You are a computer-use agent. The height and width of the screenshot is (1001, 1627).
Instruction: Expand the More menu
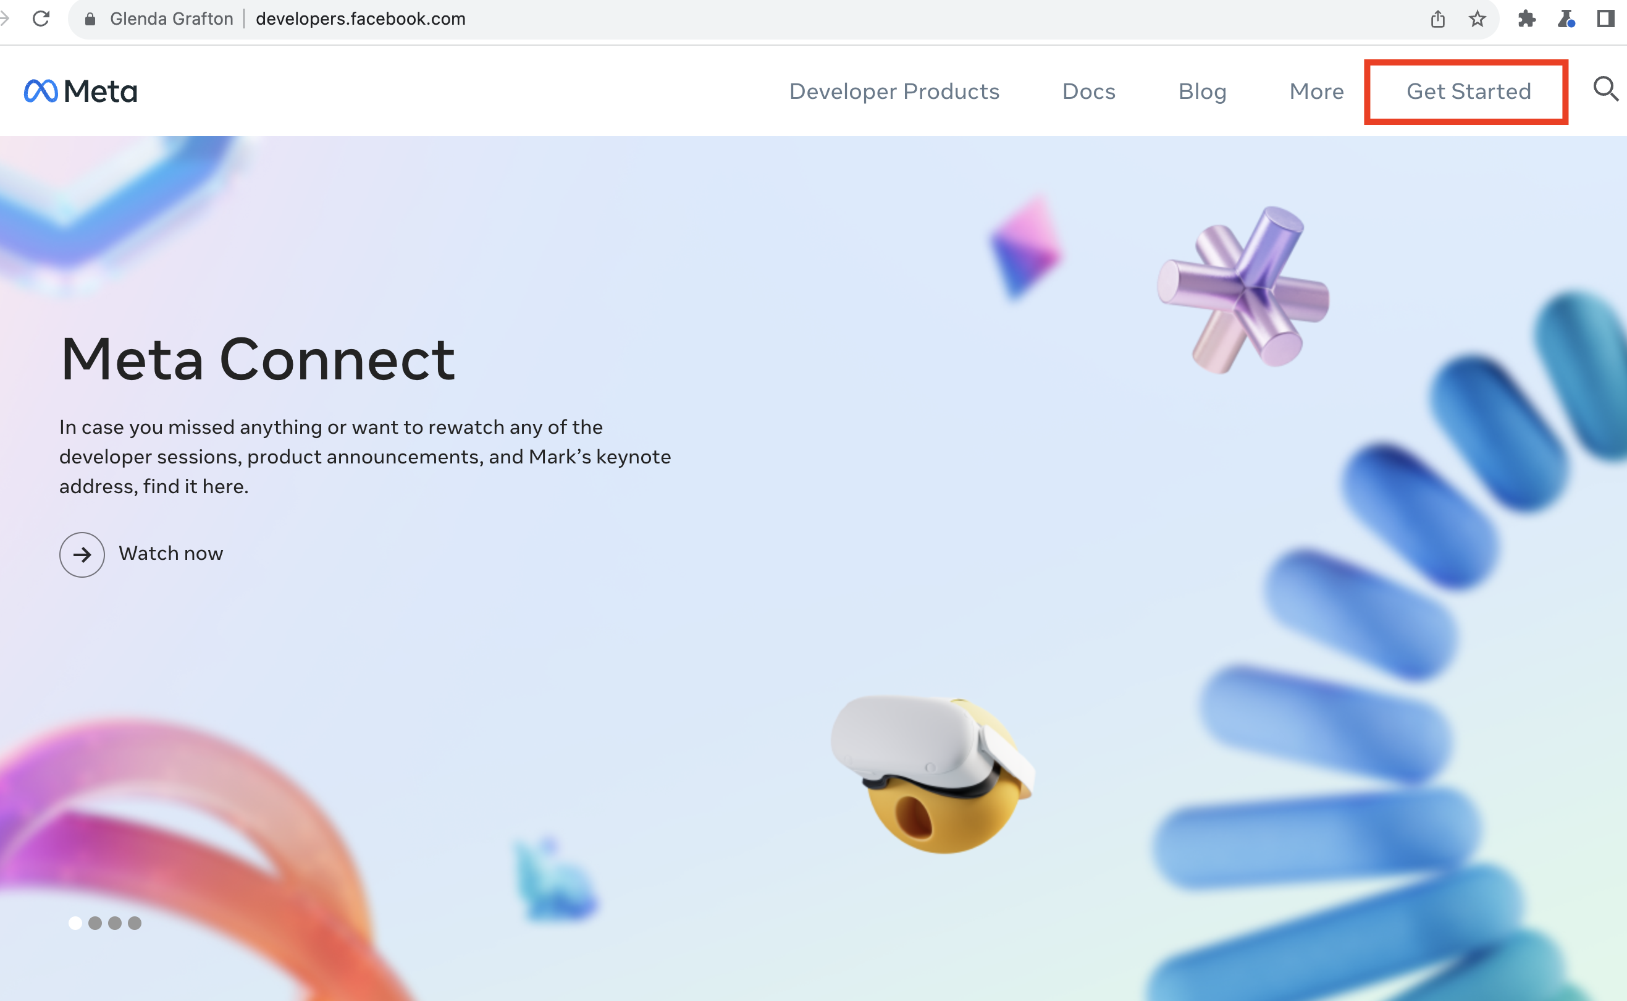(1316, 91)
